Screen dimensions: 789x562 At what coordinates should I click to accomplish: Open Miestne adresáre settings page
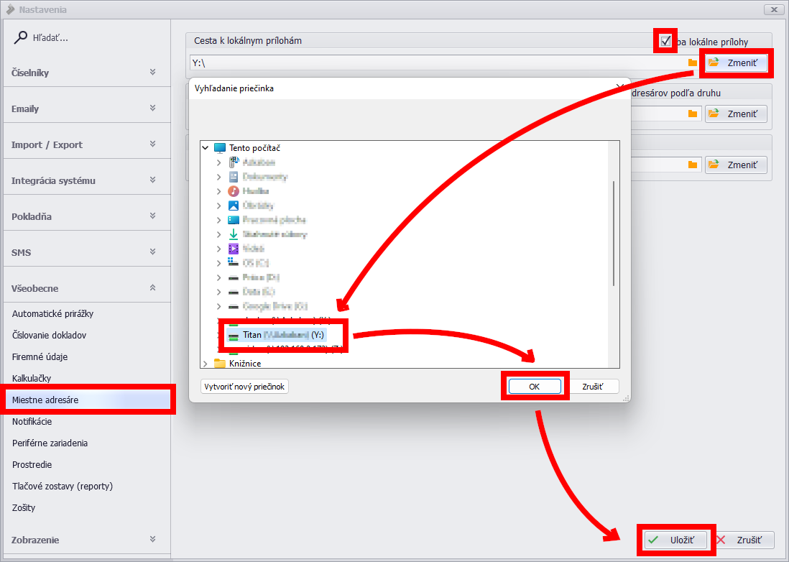(x=45, y=400)
